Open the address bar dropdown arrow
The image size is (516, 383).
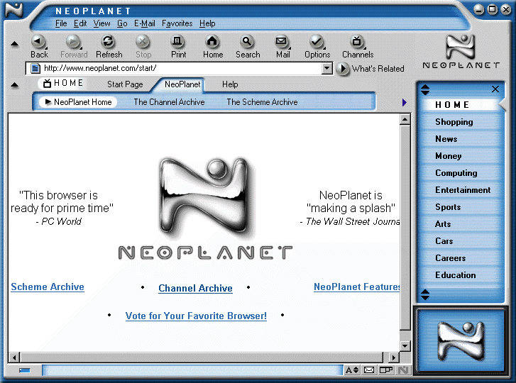coord(326,68)
